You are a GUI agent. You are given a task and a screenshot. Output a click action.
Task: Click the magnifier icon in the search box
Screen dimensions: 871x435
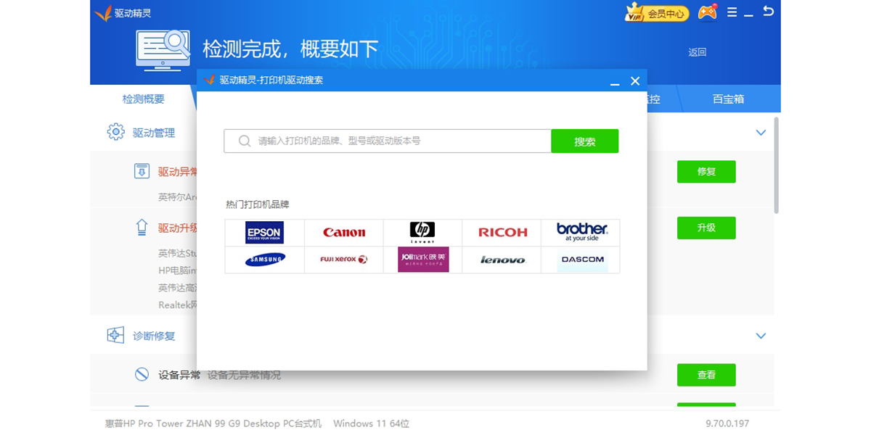click(245, 141)
